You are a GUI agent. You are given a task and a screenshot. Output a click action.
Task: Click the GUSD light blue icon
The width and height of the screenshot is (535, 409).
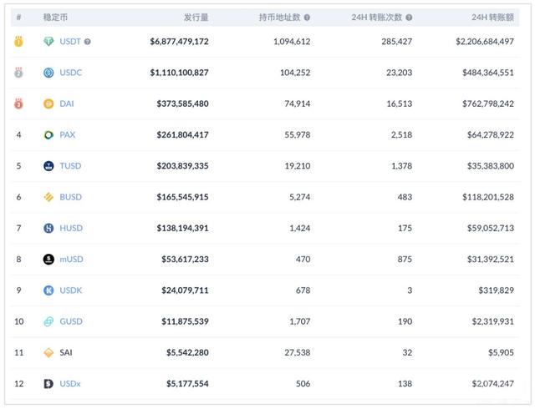pos(48,321)
